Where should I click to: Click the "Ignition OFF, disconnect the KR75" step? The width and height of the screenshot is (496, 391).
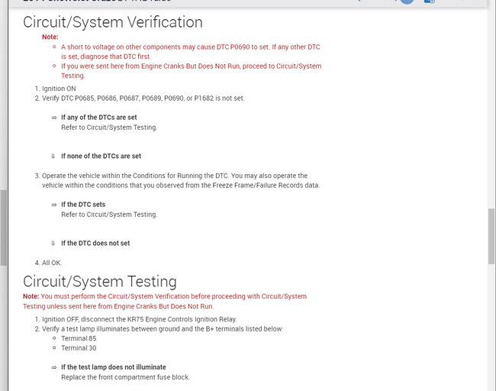tap(139, 319)
